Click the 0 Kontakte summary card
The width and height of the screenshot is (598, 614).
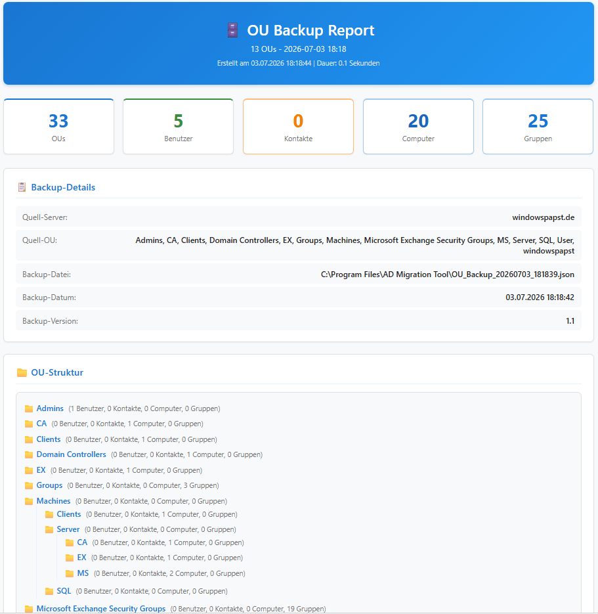point(298,127)
